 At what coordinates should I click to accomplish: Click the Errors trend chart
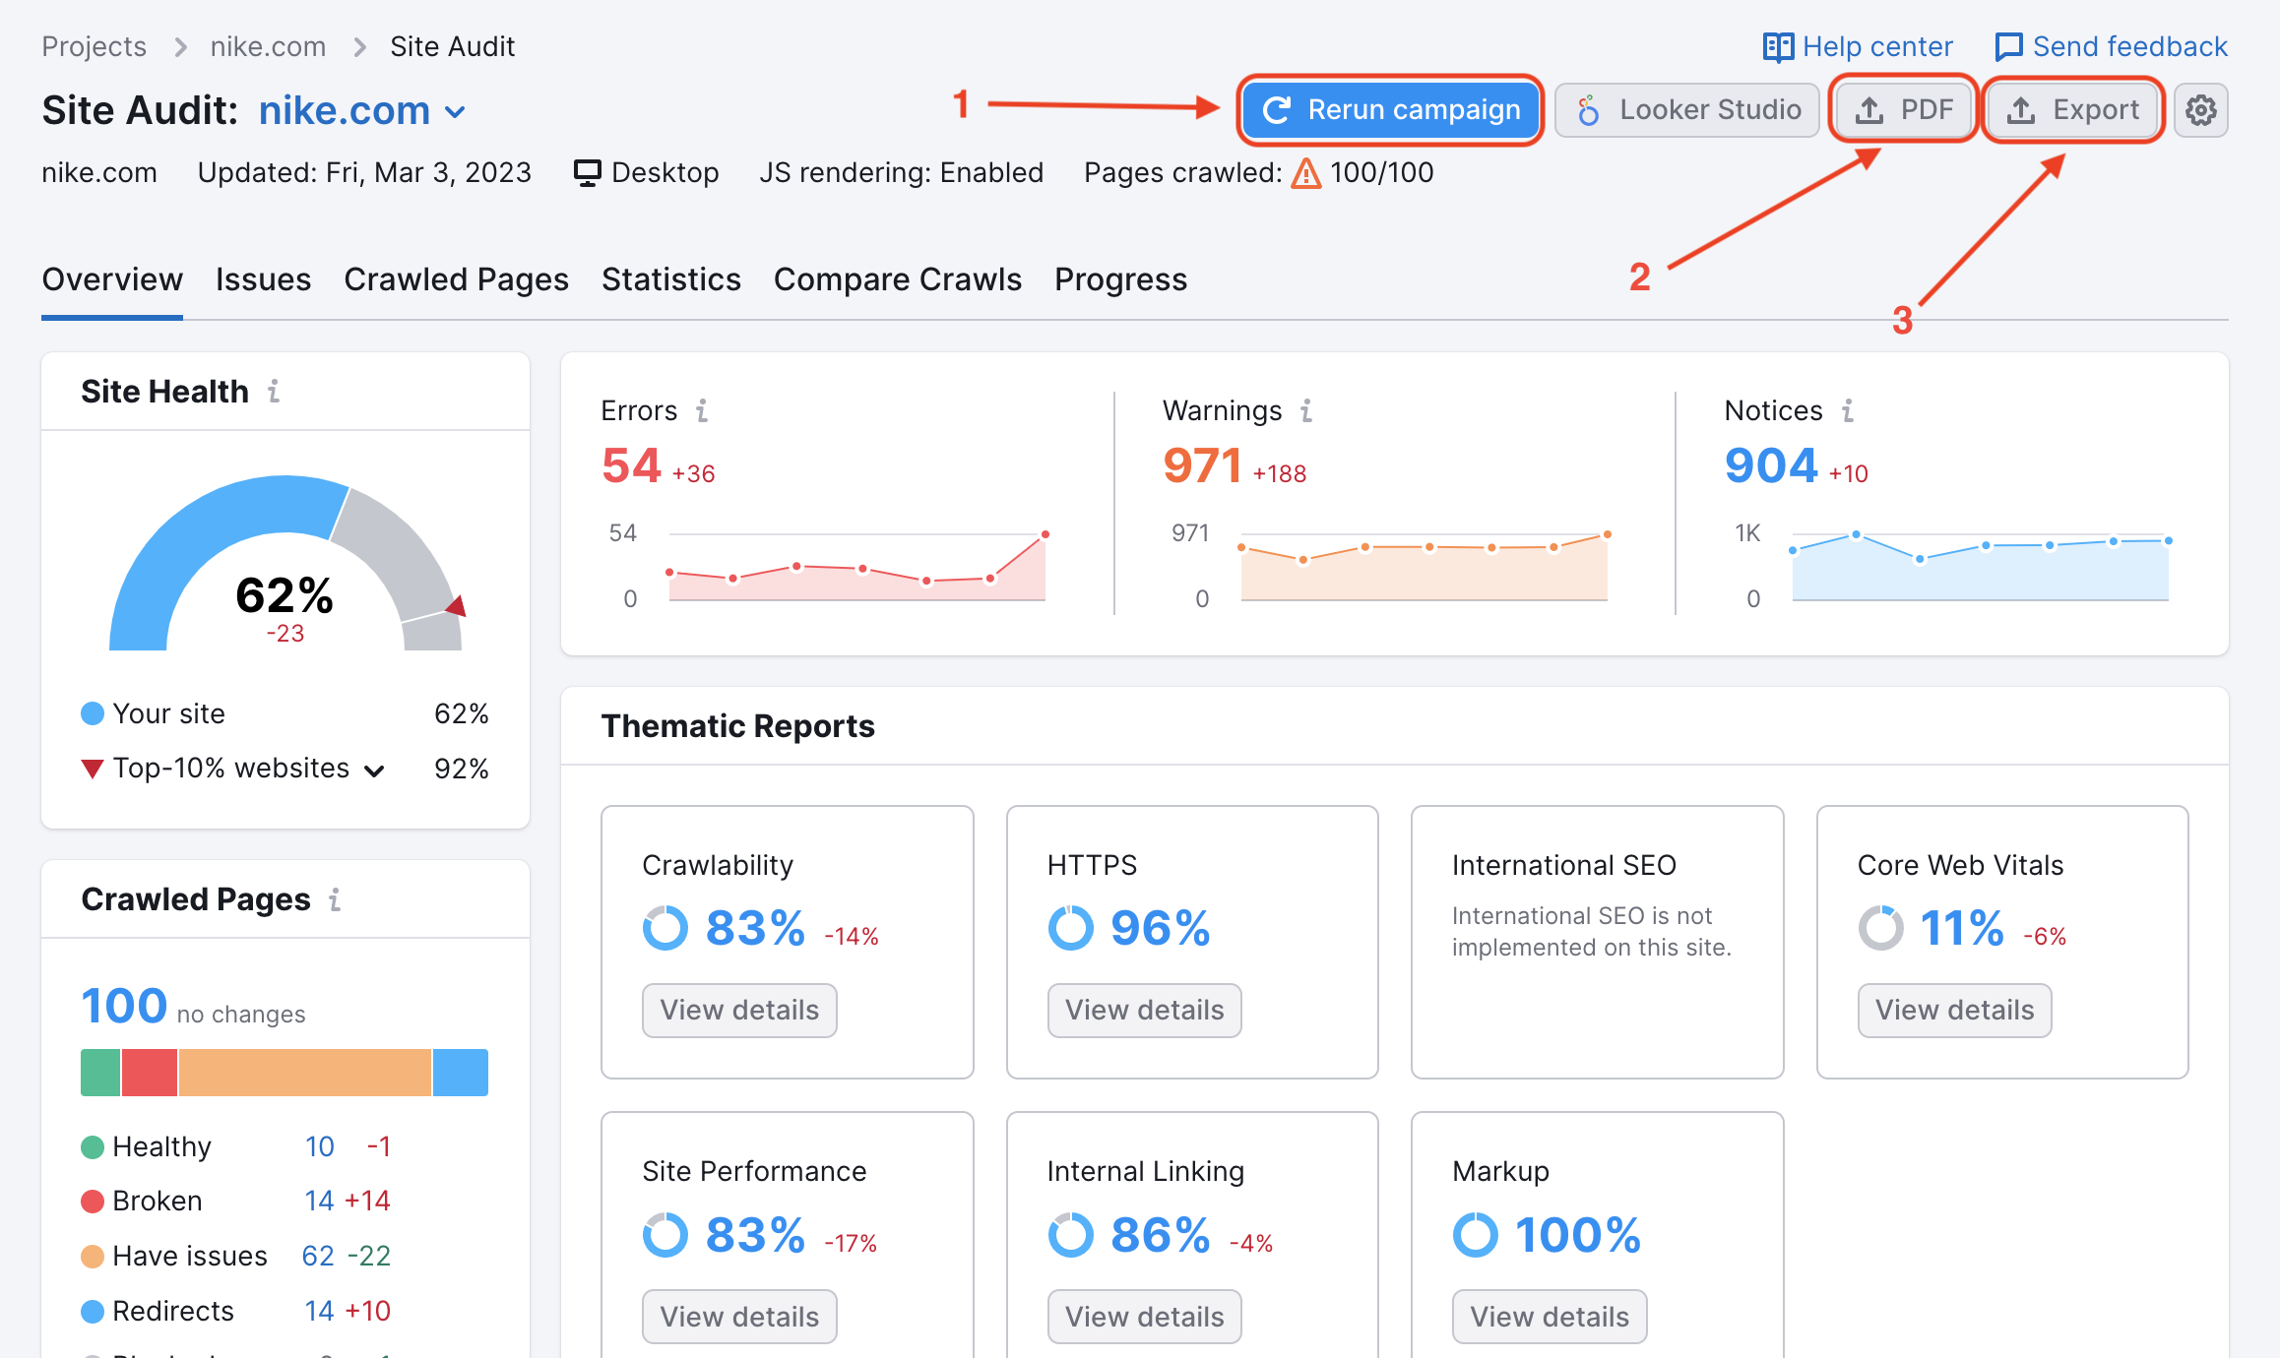tap(856, 566)
